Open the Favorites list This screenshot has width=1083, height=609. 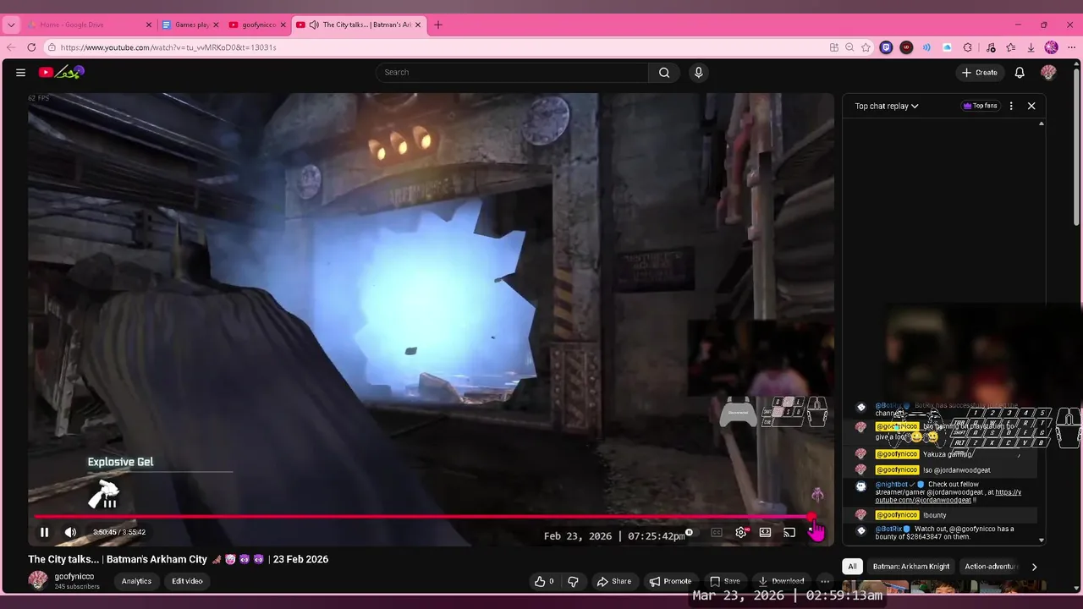pos(1011,47)
